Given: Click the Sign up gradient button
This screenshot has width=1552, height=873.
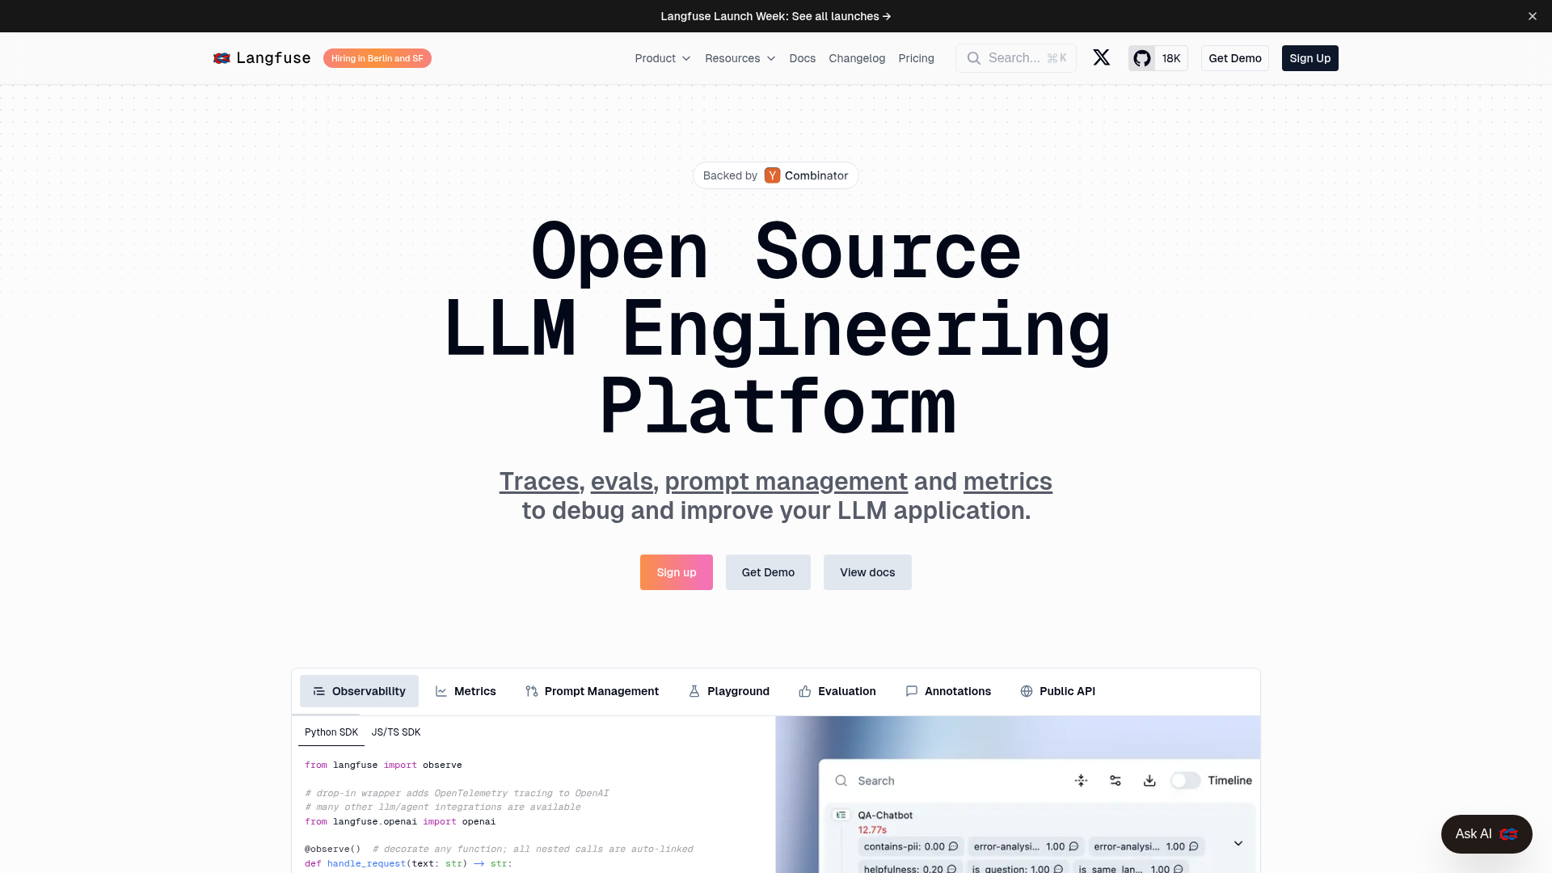Looking at the screenshot, I should tap(676, 572).
